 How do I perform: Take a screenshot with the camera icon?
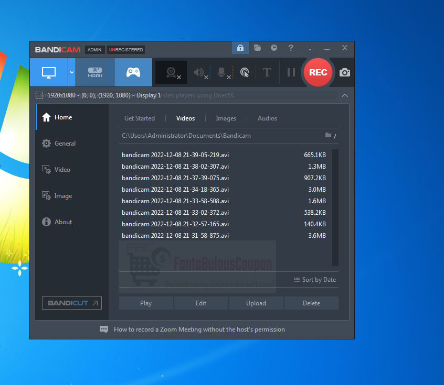(x=345, y=72)
